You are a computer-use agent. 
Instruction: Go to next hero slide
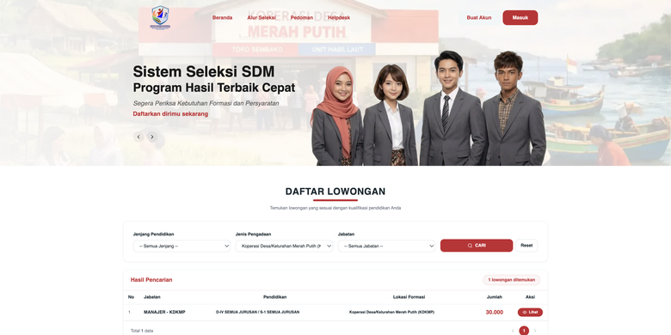point(152,137)
